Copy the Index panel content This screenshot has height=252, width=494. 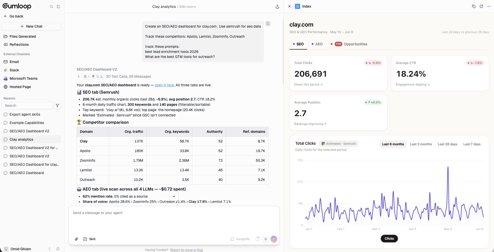pyautogui.click(x=474, y=6)
